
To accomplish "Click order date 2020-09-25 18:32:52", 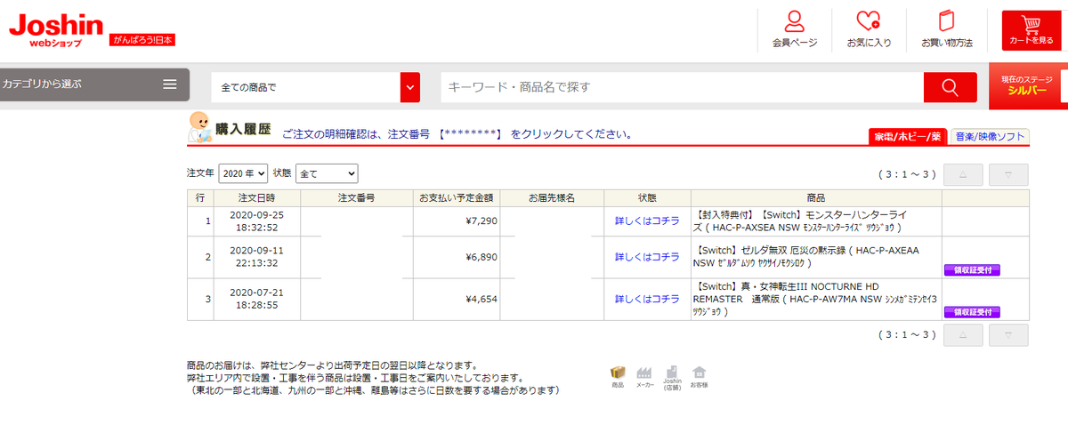I will [256, 220].
